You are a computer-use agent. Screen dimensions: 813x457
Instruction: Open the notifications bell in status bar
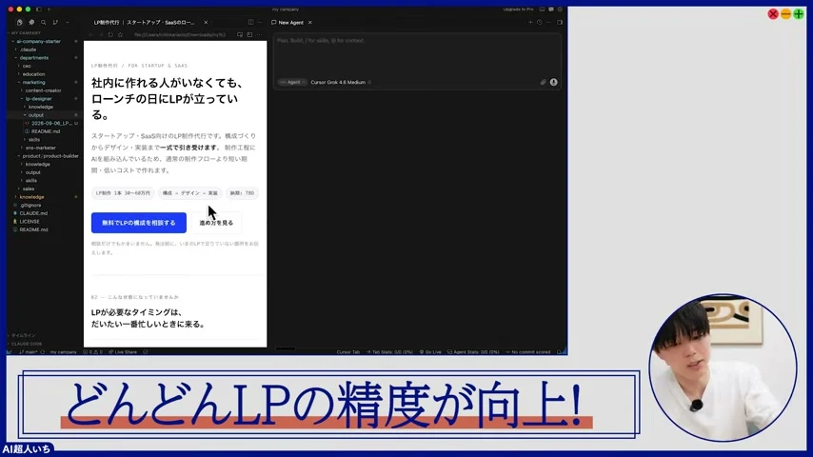click(560, 351)
